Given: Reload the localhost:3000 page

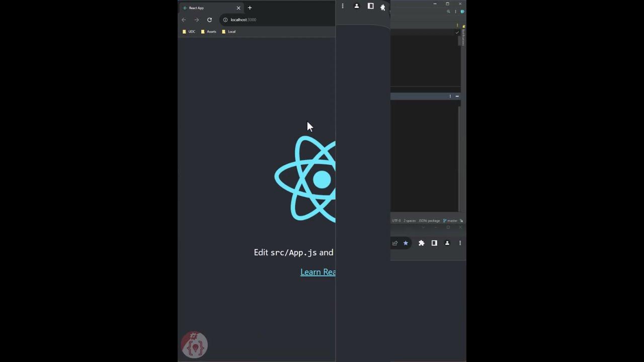Looking at the screenshot, I should 209,20.
